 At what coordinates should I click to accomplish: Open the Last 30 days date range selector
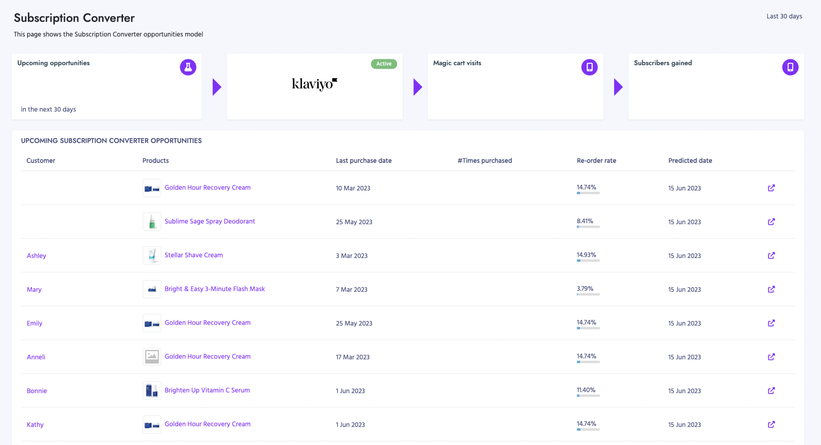(784, 16)
